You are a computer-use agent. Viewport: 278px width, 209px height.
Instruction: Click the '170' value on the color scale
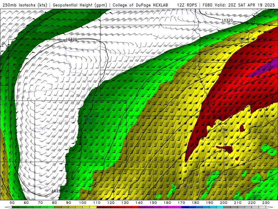181,203
